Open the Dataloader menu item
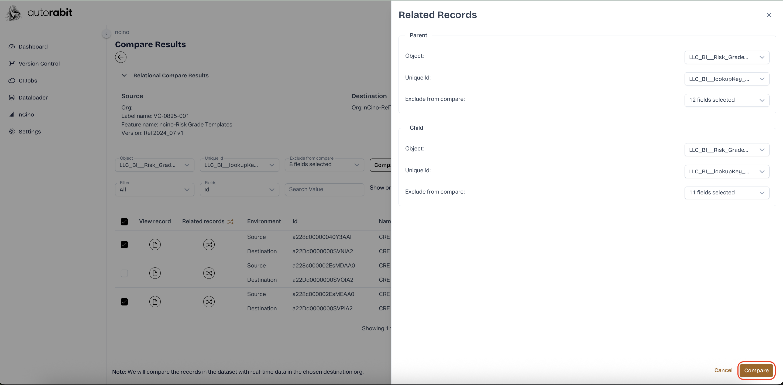 pyautogui.click(x=33, y=98)
